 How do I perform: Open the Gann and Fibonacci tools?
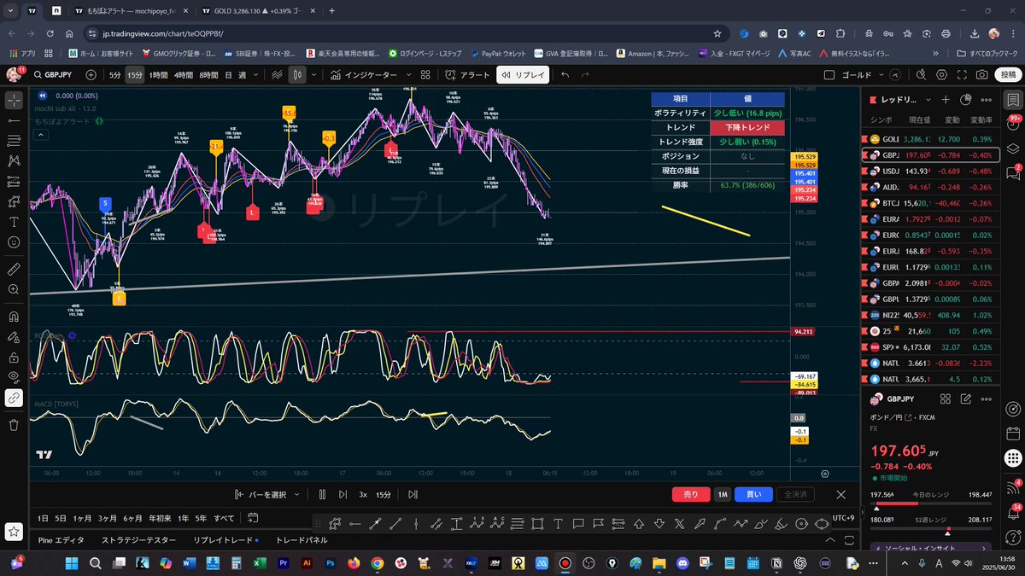tap(14, 141)
